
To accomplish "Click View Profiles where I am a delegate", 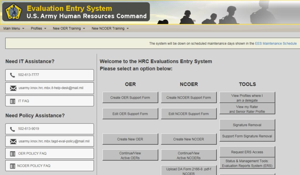I will click(247, 97).
